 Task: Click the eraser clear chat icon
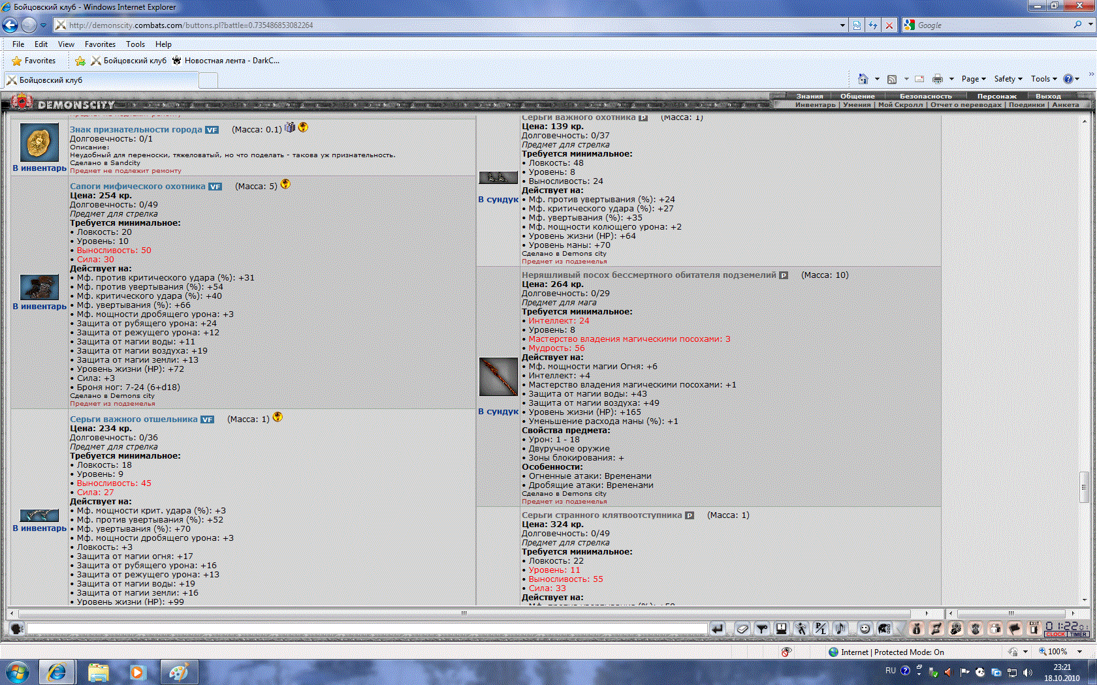[742, 628]
